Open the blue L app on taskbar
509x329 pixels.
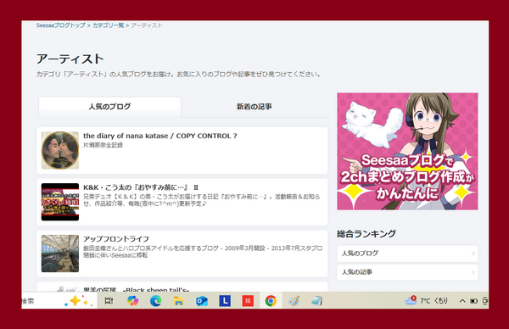225,301
